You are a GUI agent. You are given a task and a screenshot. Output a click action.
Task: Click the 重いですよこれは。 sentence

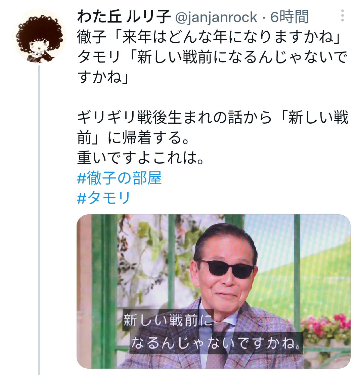140,158
